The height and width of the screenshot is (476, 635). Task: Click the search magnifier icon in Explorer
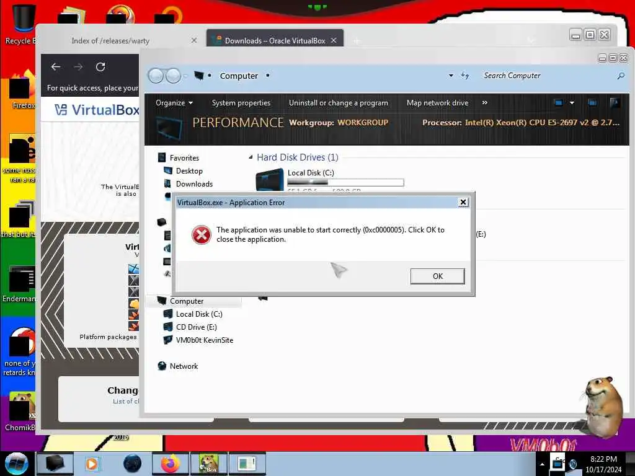click(620, 76)
